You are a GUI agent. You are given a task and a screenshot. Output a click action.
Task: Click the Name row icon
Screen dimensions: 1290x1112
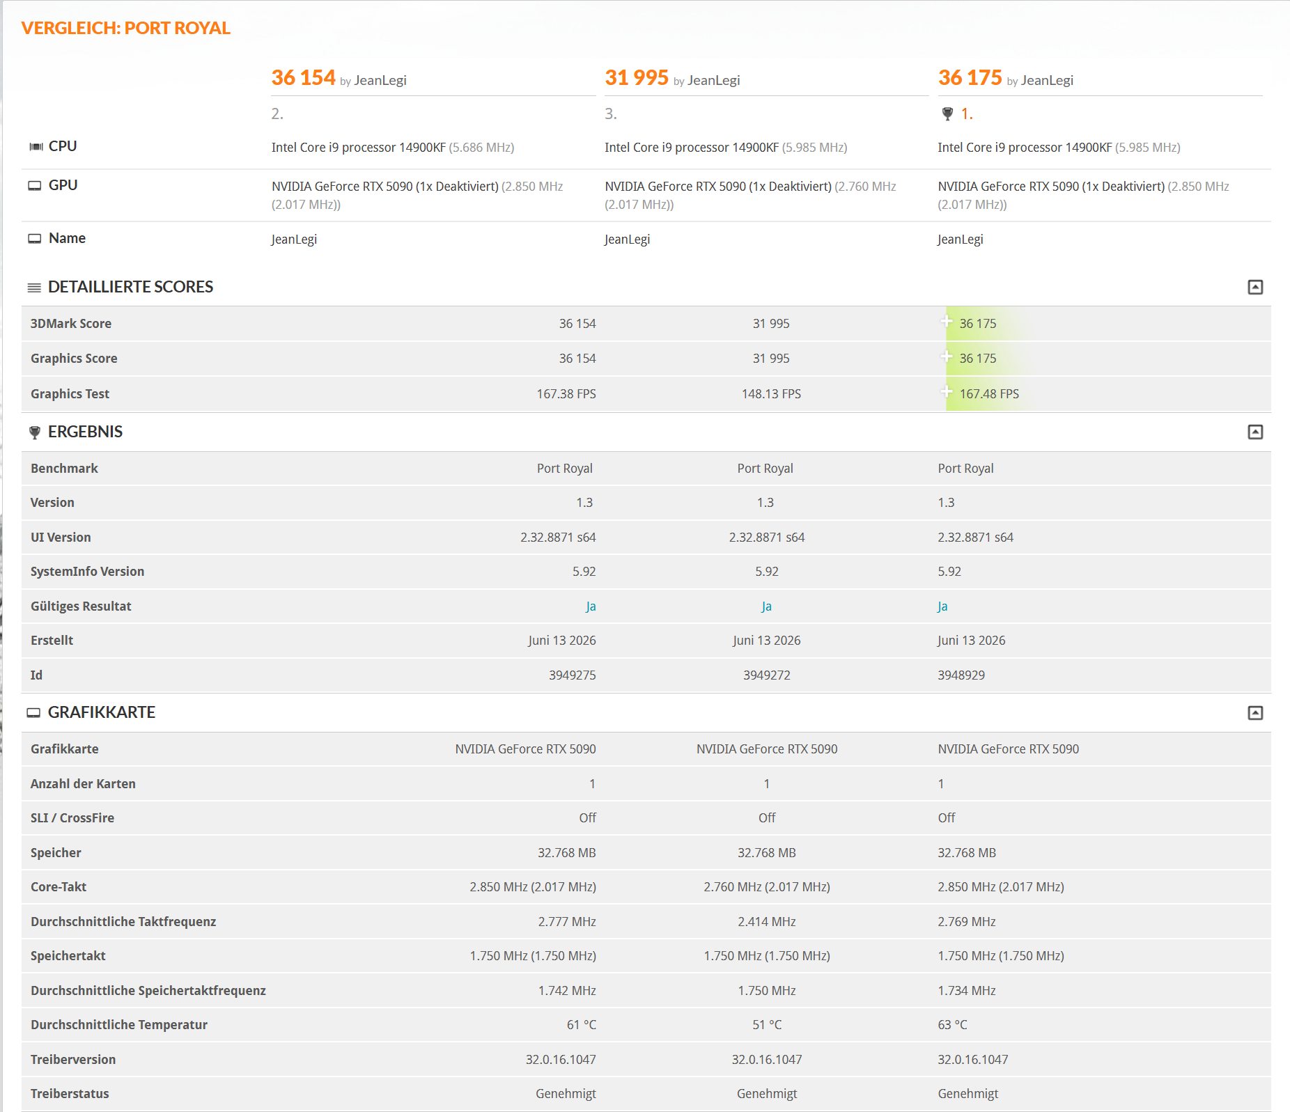pos(35,238)
